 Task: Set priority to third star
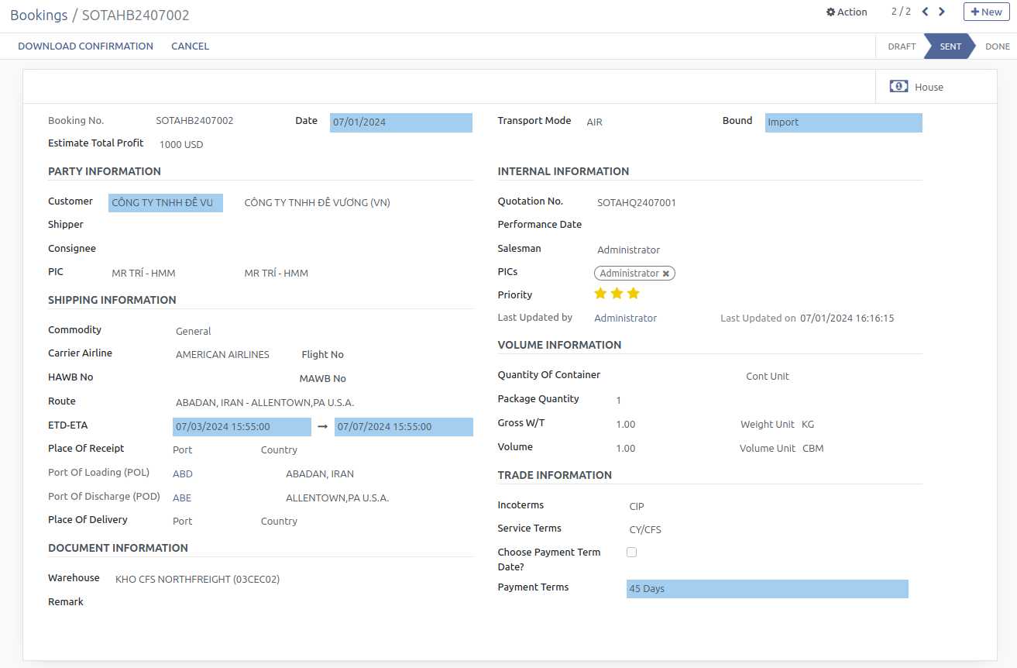pyautogui.click(x=634, y=294)
